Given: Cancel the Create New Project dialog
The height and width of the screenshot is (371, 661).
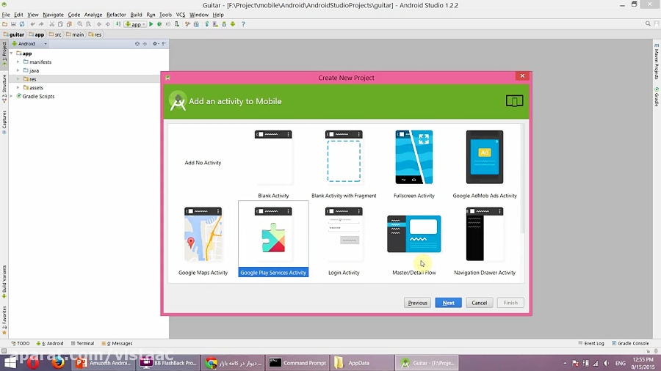Looking at the screenshot, I should coord(480,303).
